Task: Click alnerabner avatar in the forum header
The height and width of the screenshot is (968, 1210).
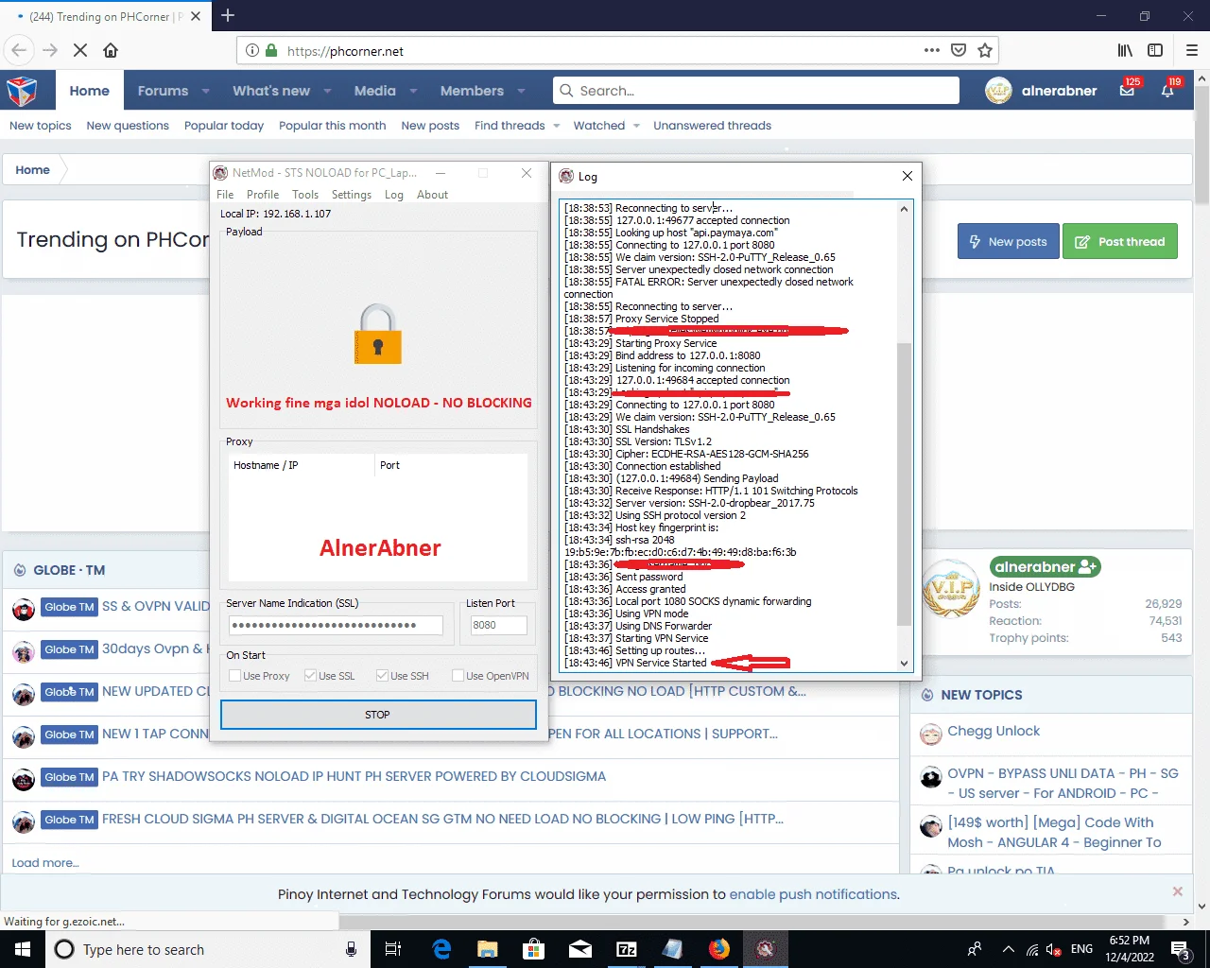Action: (x=998, y=91)
